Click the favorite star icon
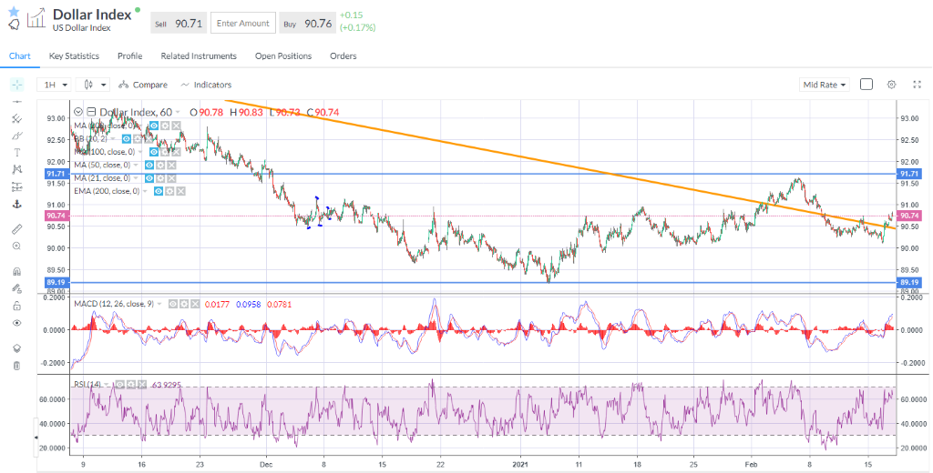 pyautogui.click(x=14, y=11)
